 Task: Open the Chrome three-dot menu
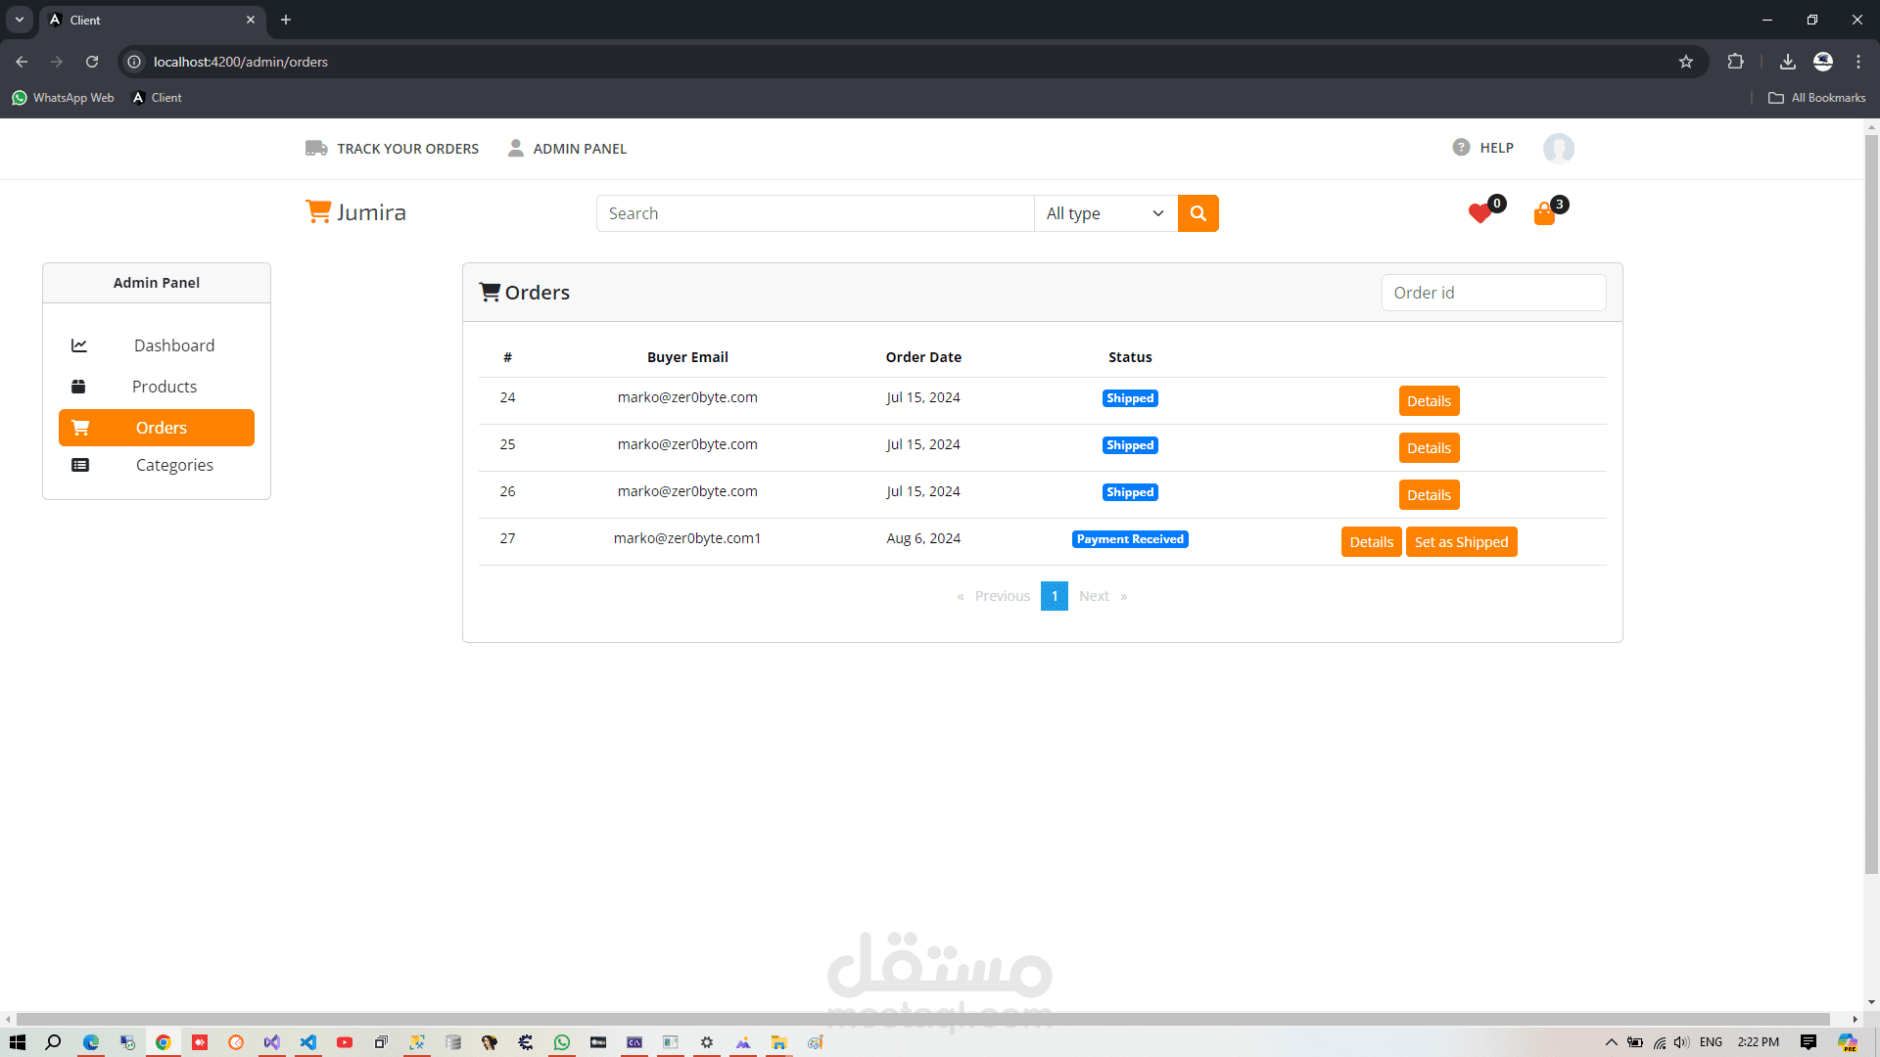tap(1857, 62)
